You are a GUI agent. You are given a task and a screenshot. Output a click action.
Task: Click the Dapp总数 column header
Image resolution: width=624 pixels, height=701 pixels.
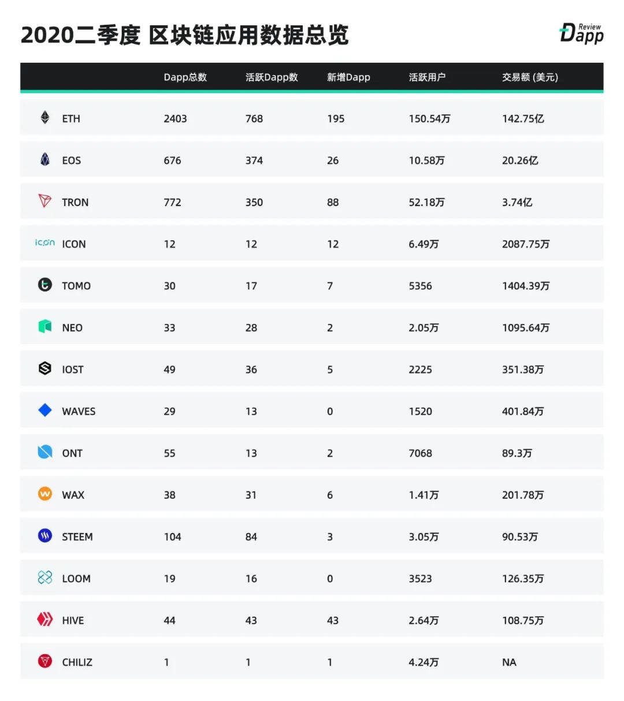tap(185, 77)
